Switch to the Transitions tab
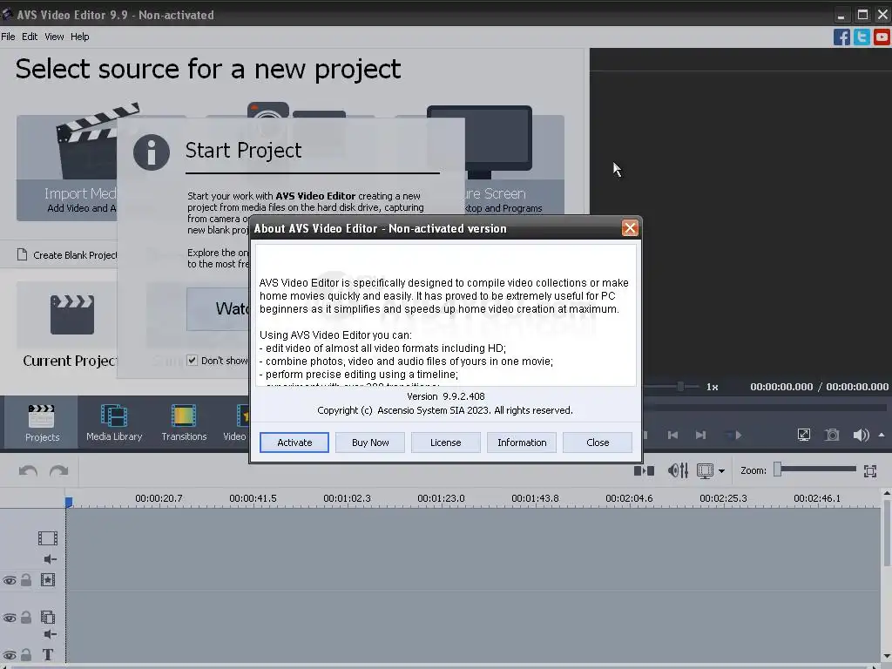 click(184, 422)
